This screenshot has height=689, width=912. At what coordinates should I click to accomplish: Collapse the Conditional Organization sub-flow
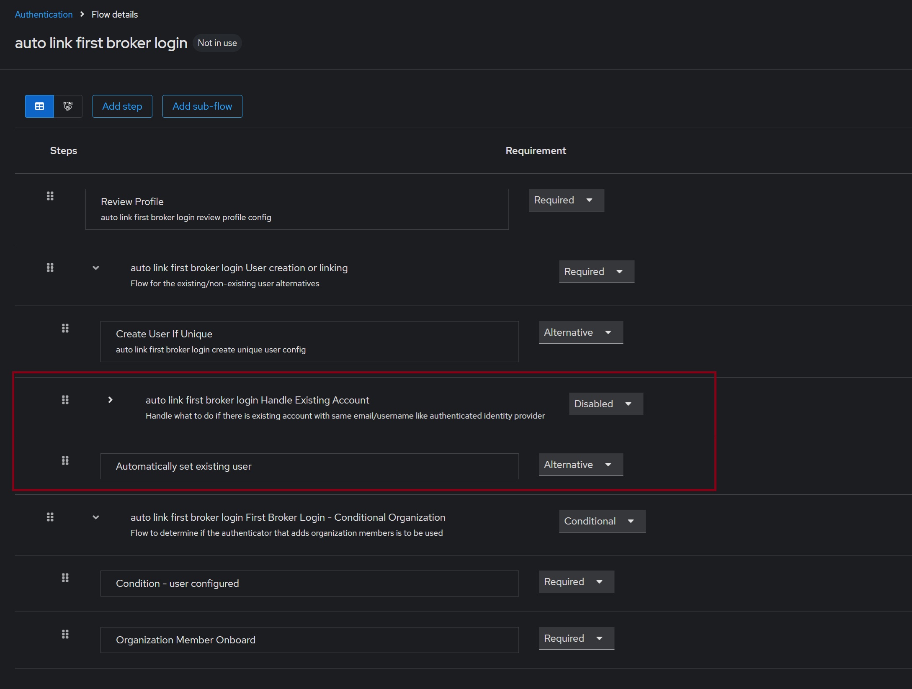click(x=96, y=517)
